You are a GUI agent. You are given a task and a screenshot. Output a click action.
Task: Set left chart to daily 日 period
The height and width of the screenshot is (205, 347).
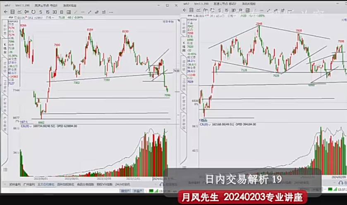[x=62, y=12]
